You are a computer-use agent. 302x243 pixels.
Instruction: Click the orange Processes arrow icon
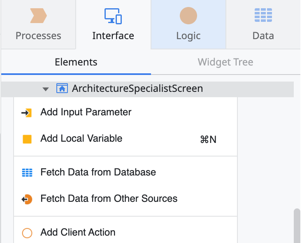38,16
